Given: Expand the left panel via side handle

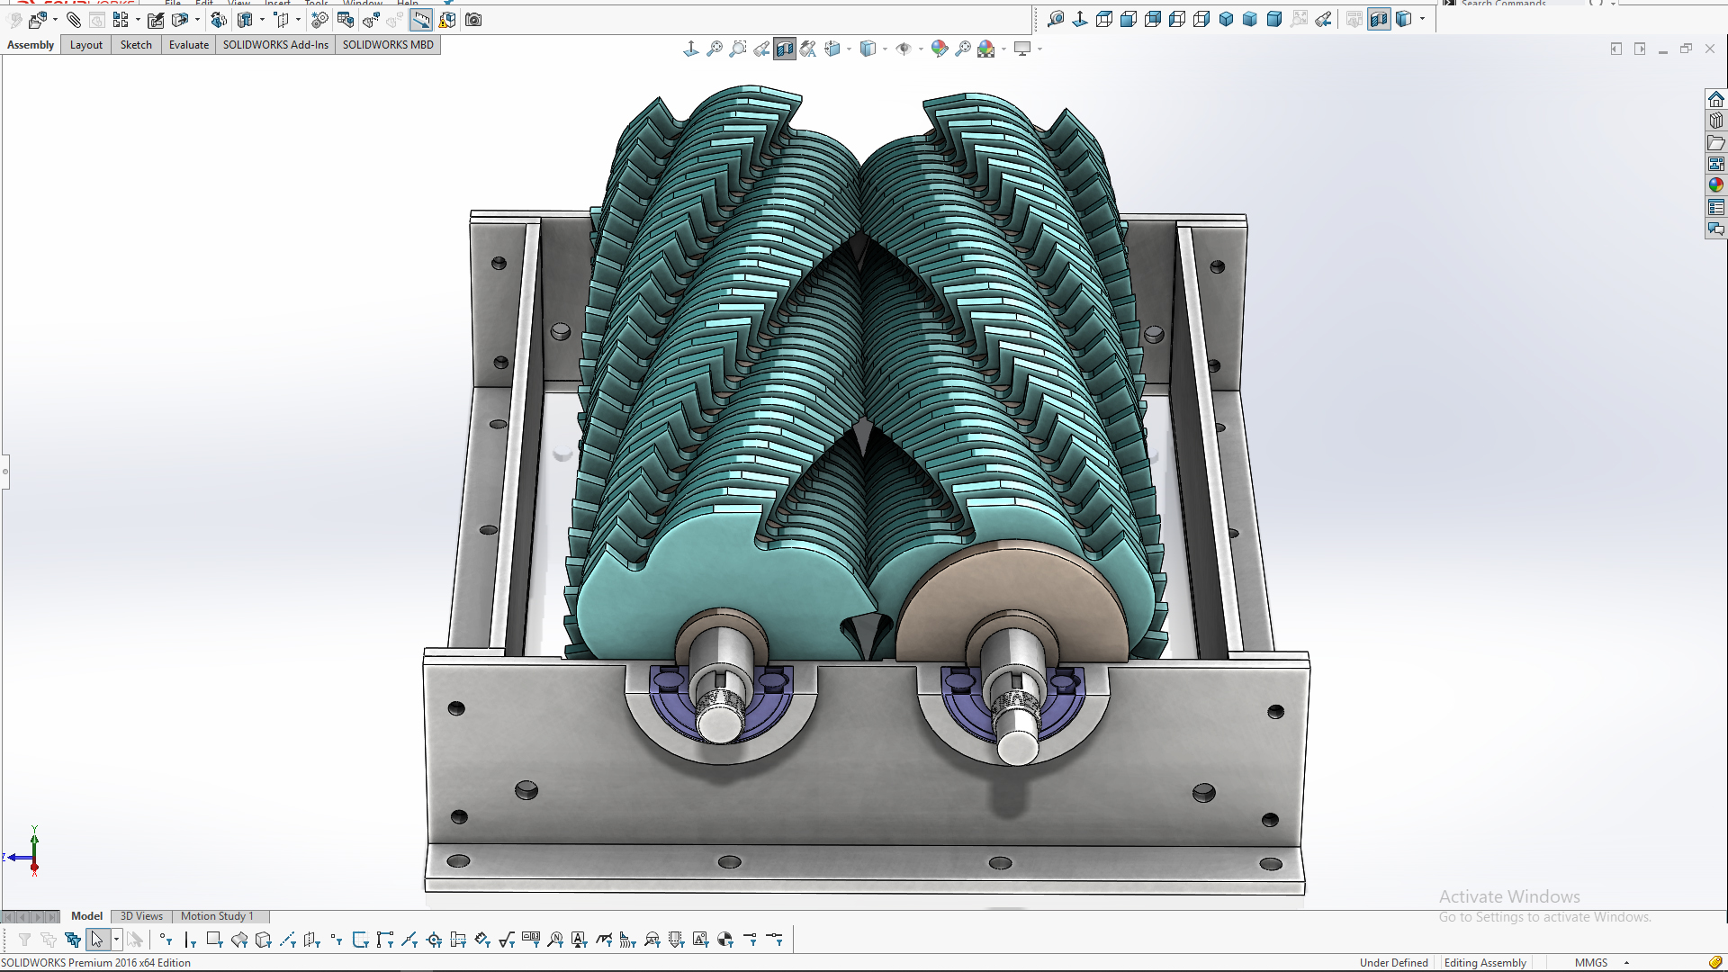Looking at the screenshot, I should tap(4, 471).
